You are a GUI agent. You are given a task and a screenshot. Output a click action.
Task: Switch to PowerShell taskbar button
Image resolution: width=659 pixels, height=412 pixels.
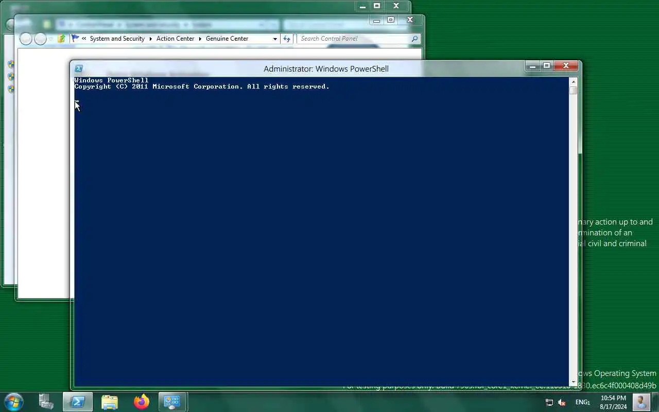point(78,402)
